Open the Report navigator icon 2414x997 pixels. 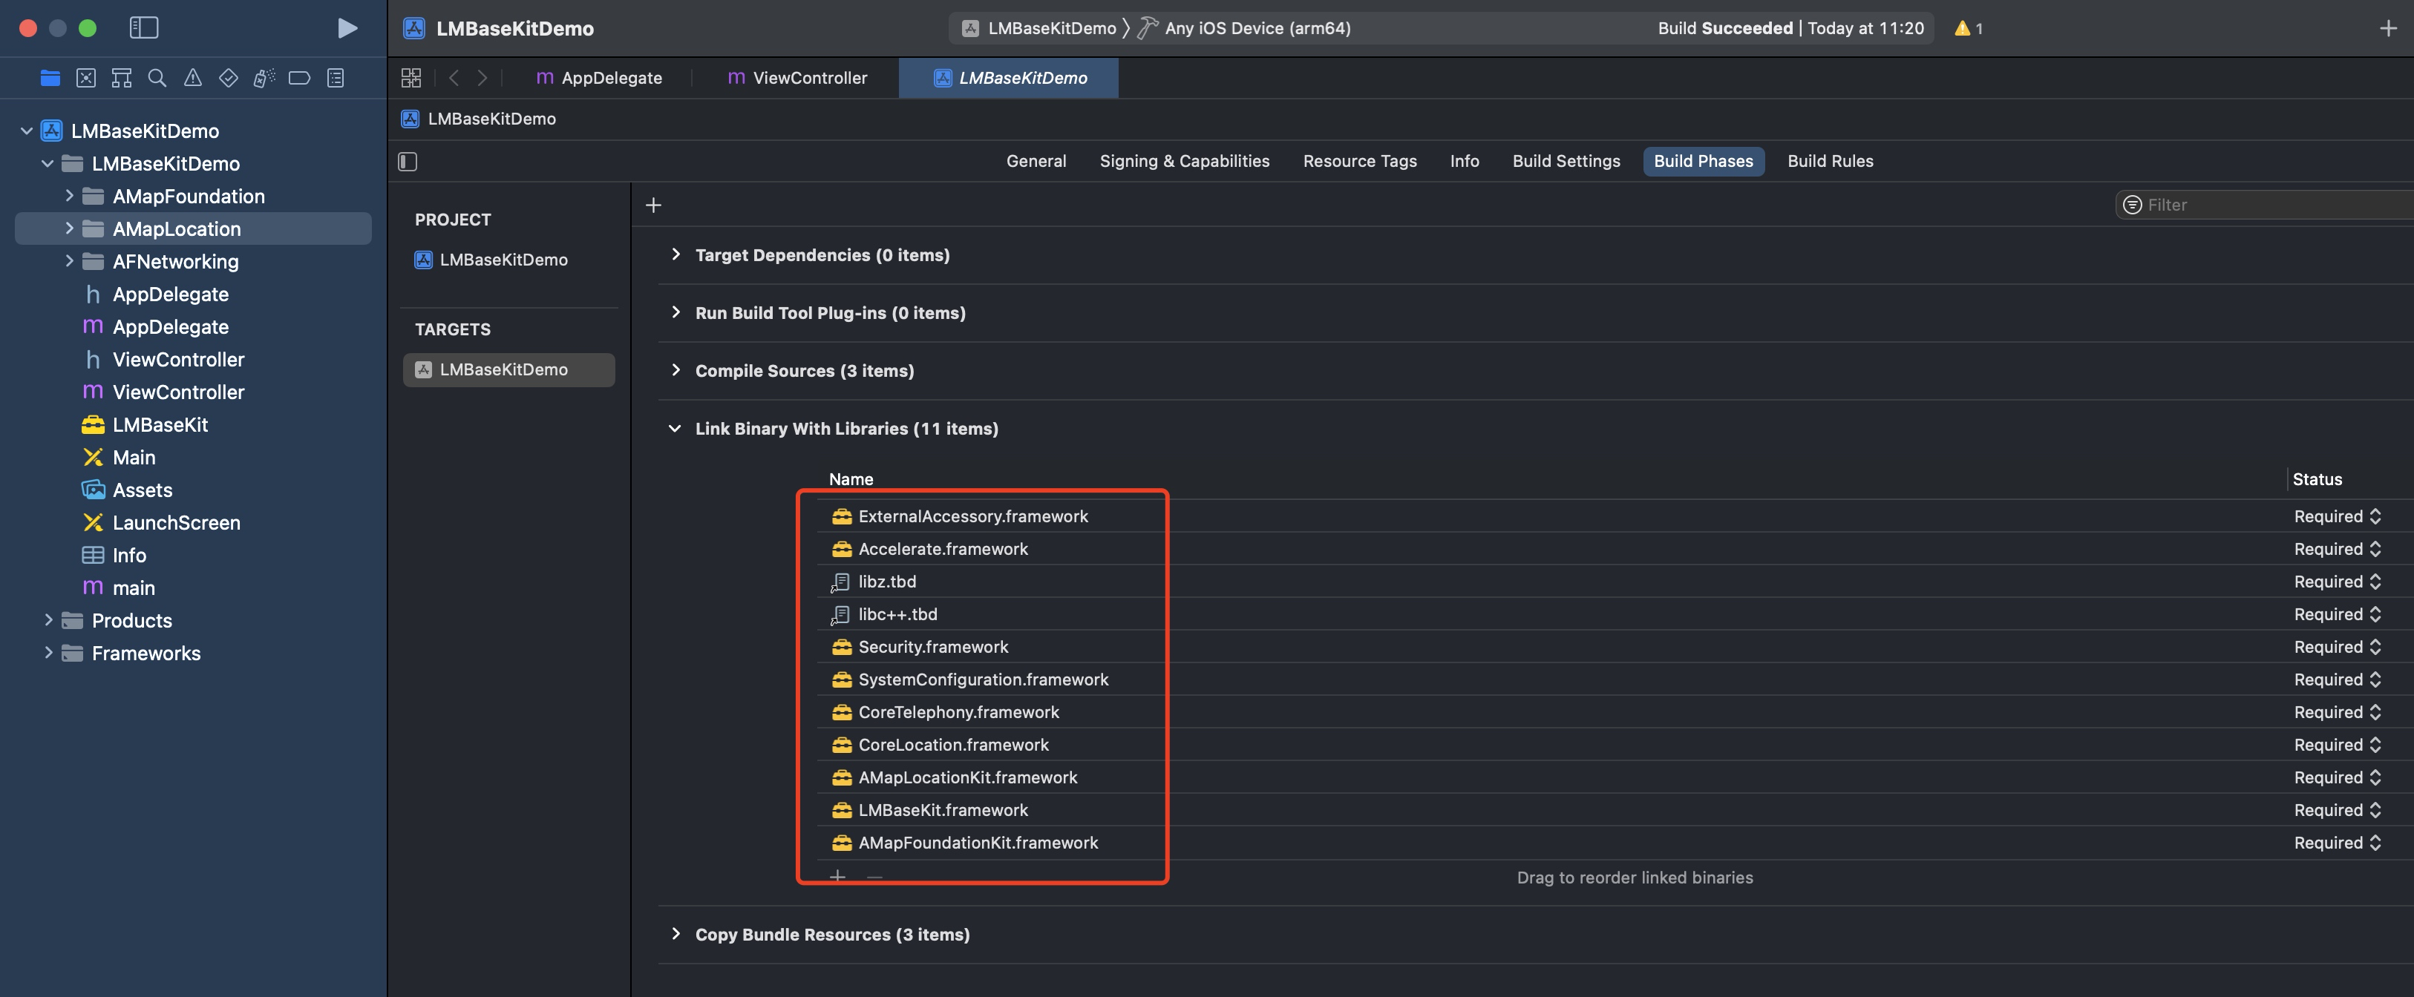coord(336,78)
